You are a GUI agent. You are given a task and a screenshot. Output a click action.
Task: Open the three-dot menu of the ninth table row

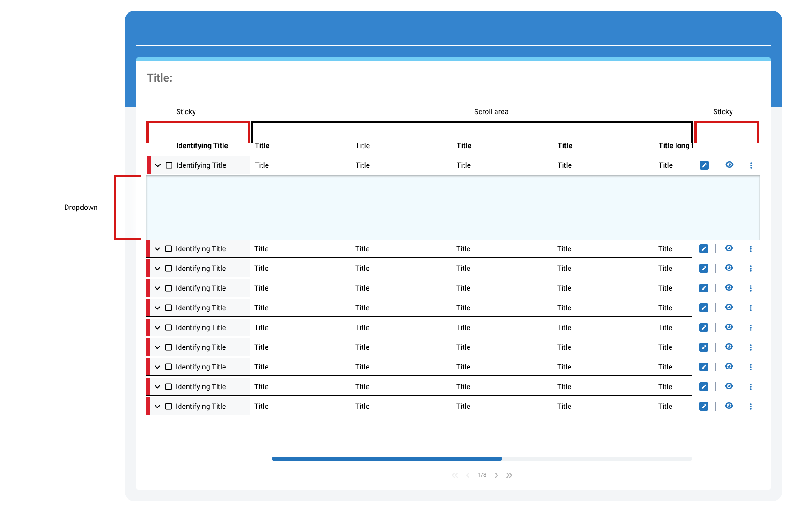pyautogui.click(x=751, y=387)
